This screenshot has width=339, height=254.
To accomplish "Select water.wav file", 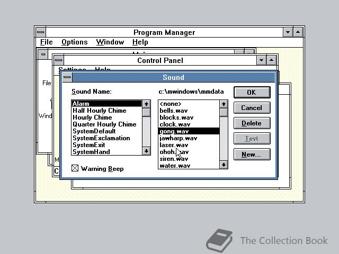I will click(189, 166).
